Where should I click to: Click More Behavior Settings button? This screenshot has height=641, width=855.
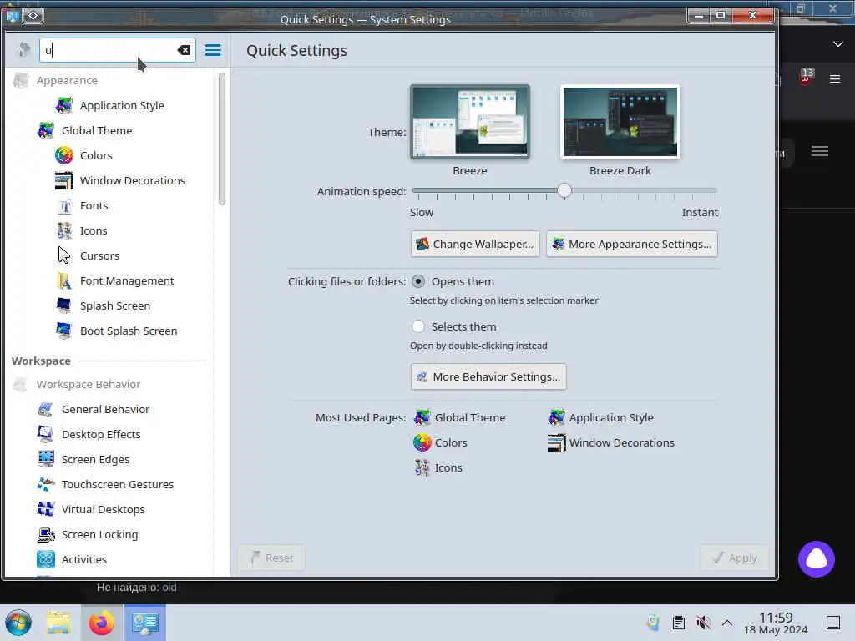488,376
